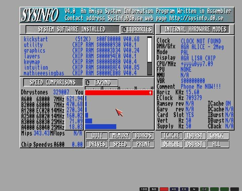This screenshot has height=191, width=242.
Task: Click the Horiz KHz value 15.60
Action: click(193, 92)
